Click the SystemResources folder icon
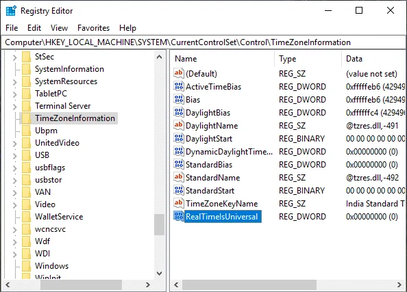Screen dimensions: 407x292 26,81
